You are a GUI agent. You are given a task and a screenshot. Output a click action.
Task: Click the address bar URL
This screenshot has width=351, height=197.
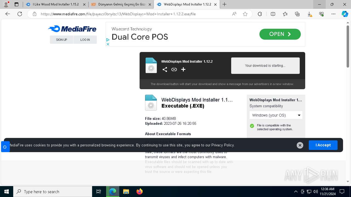point(118,14)
